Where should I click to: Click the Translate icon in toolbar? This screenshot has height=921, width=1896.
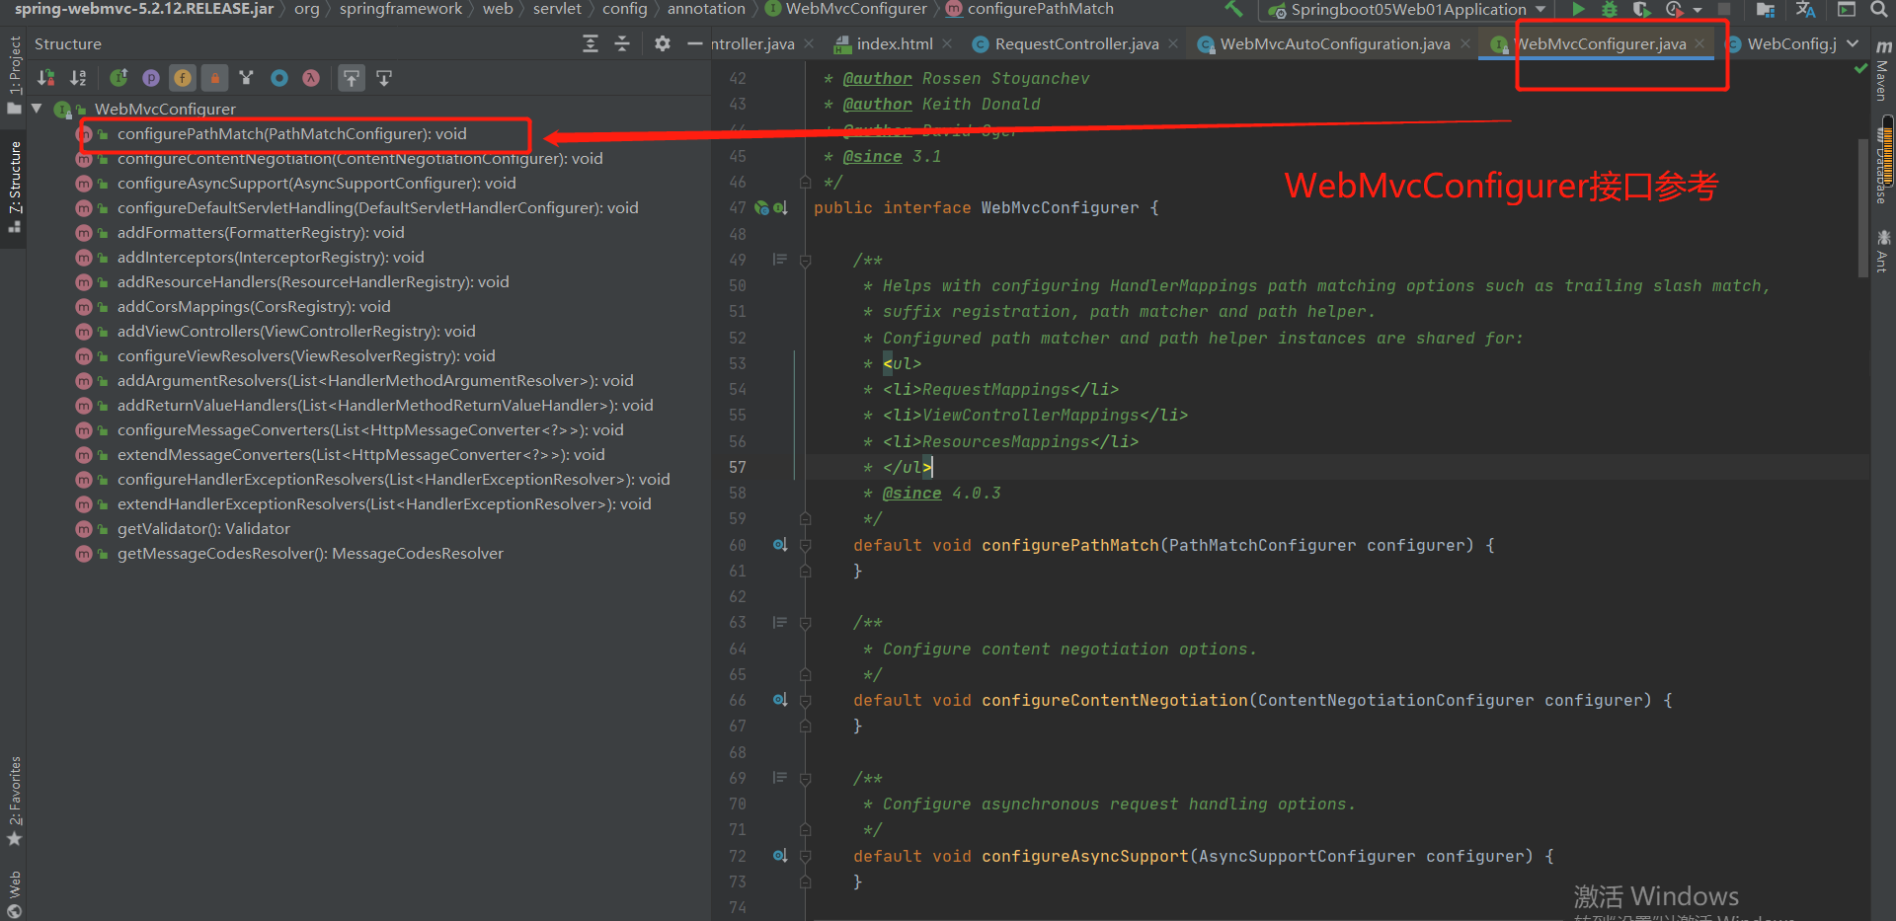1806,10
